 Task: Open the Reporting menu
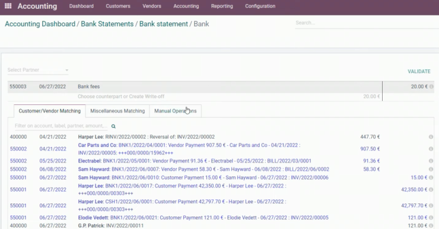(222, 6)
